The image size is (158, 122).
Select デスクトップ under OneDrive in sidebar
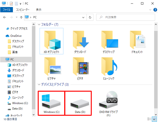(x=16, y=41)
